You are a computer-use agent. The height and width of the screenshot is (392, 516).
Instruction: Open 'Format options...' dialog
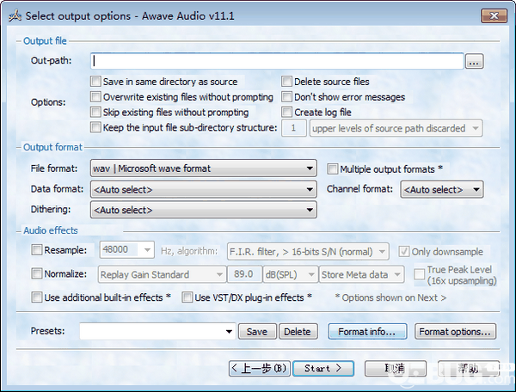tap(455, 332)
